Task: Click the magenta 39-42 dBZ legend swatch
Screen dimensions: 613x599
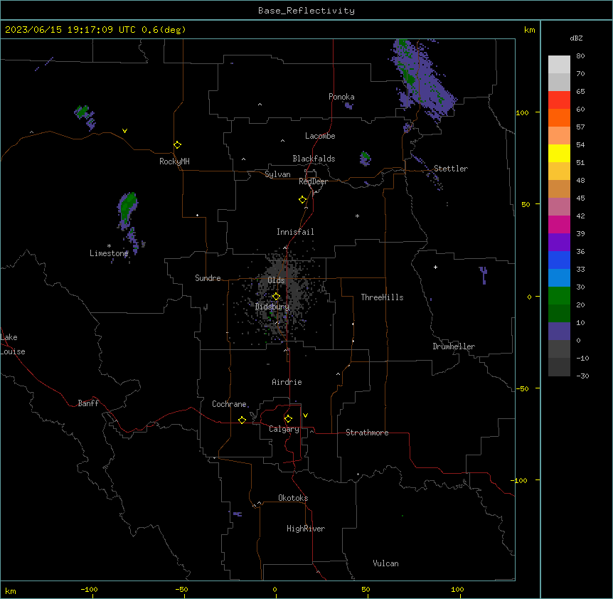Action: coord(559,224)
